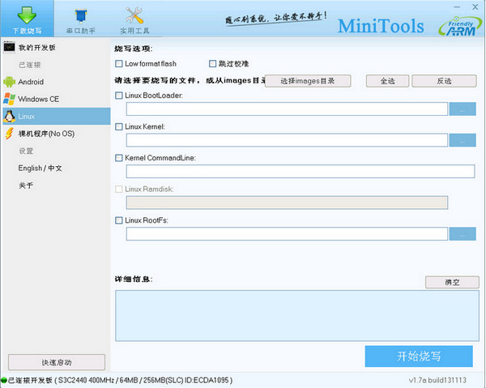Click the MiniTools title text
The width and height of the screenshot is (486, 388).
coord(381,26)
